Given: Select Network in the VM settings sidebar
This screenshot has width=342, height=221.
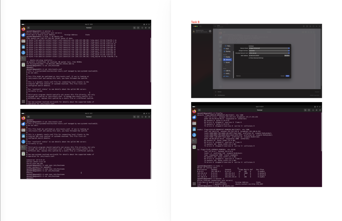Looking at the screenshot, I should (x=227, y=59).
